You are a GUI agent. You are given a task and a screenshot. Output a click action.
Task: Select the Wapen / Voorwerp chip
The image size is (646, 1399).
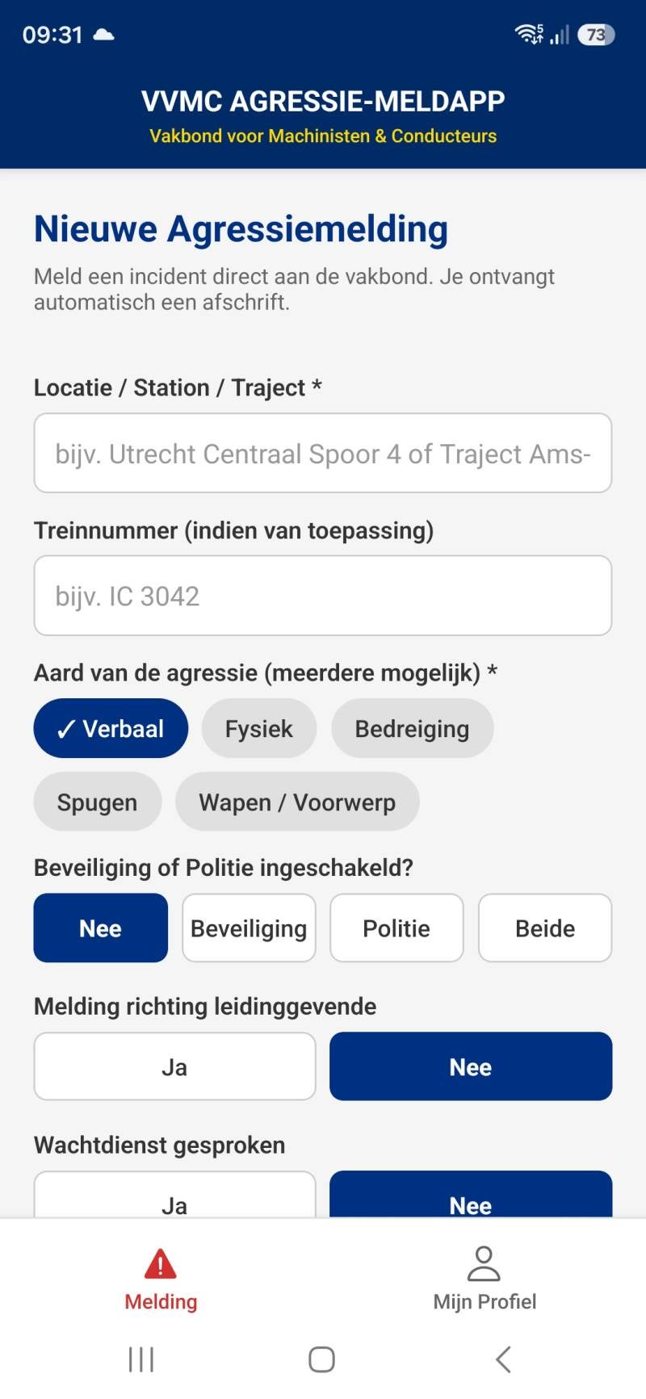tap(297, 802)
